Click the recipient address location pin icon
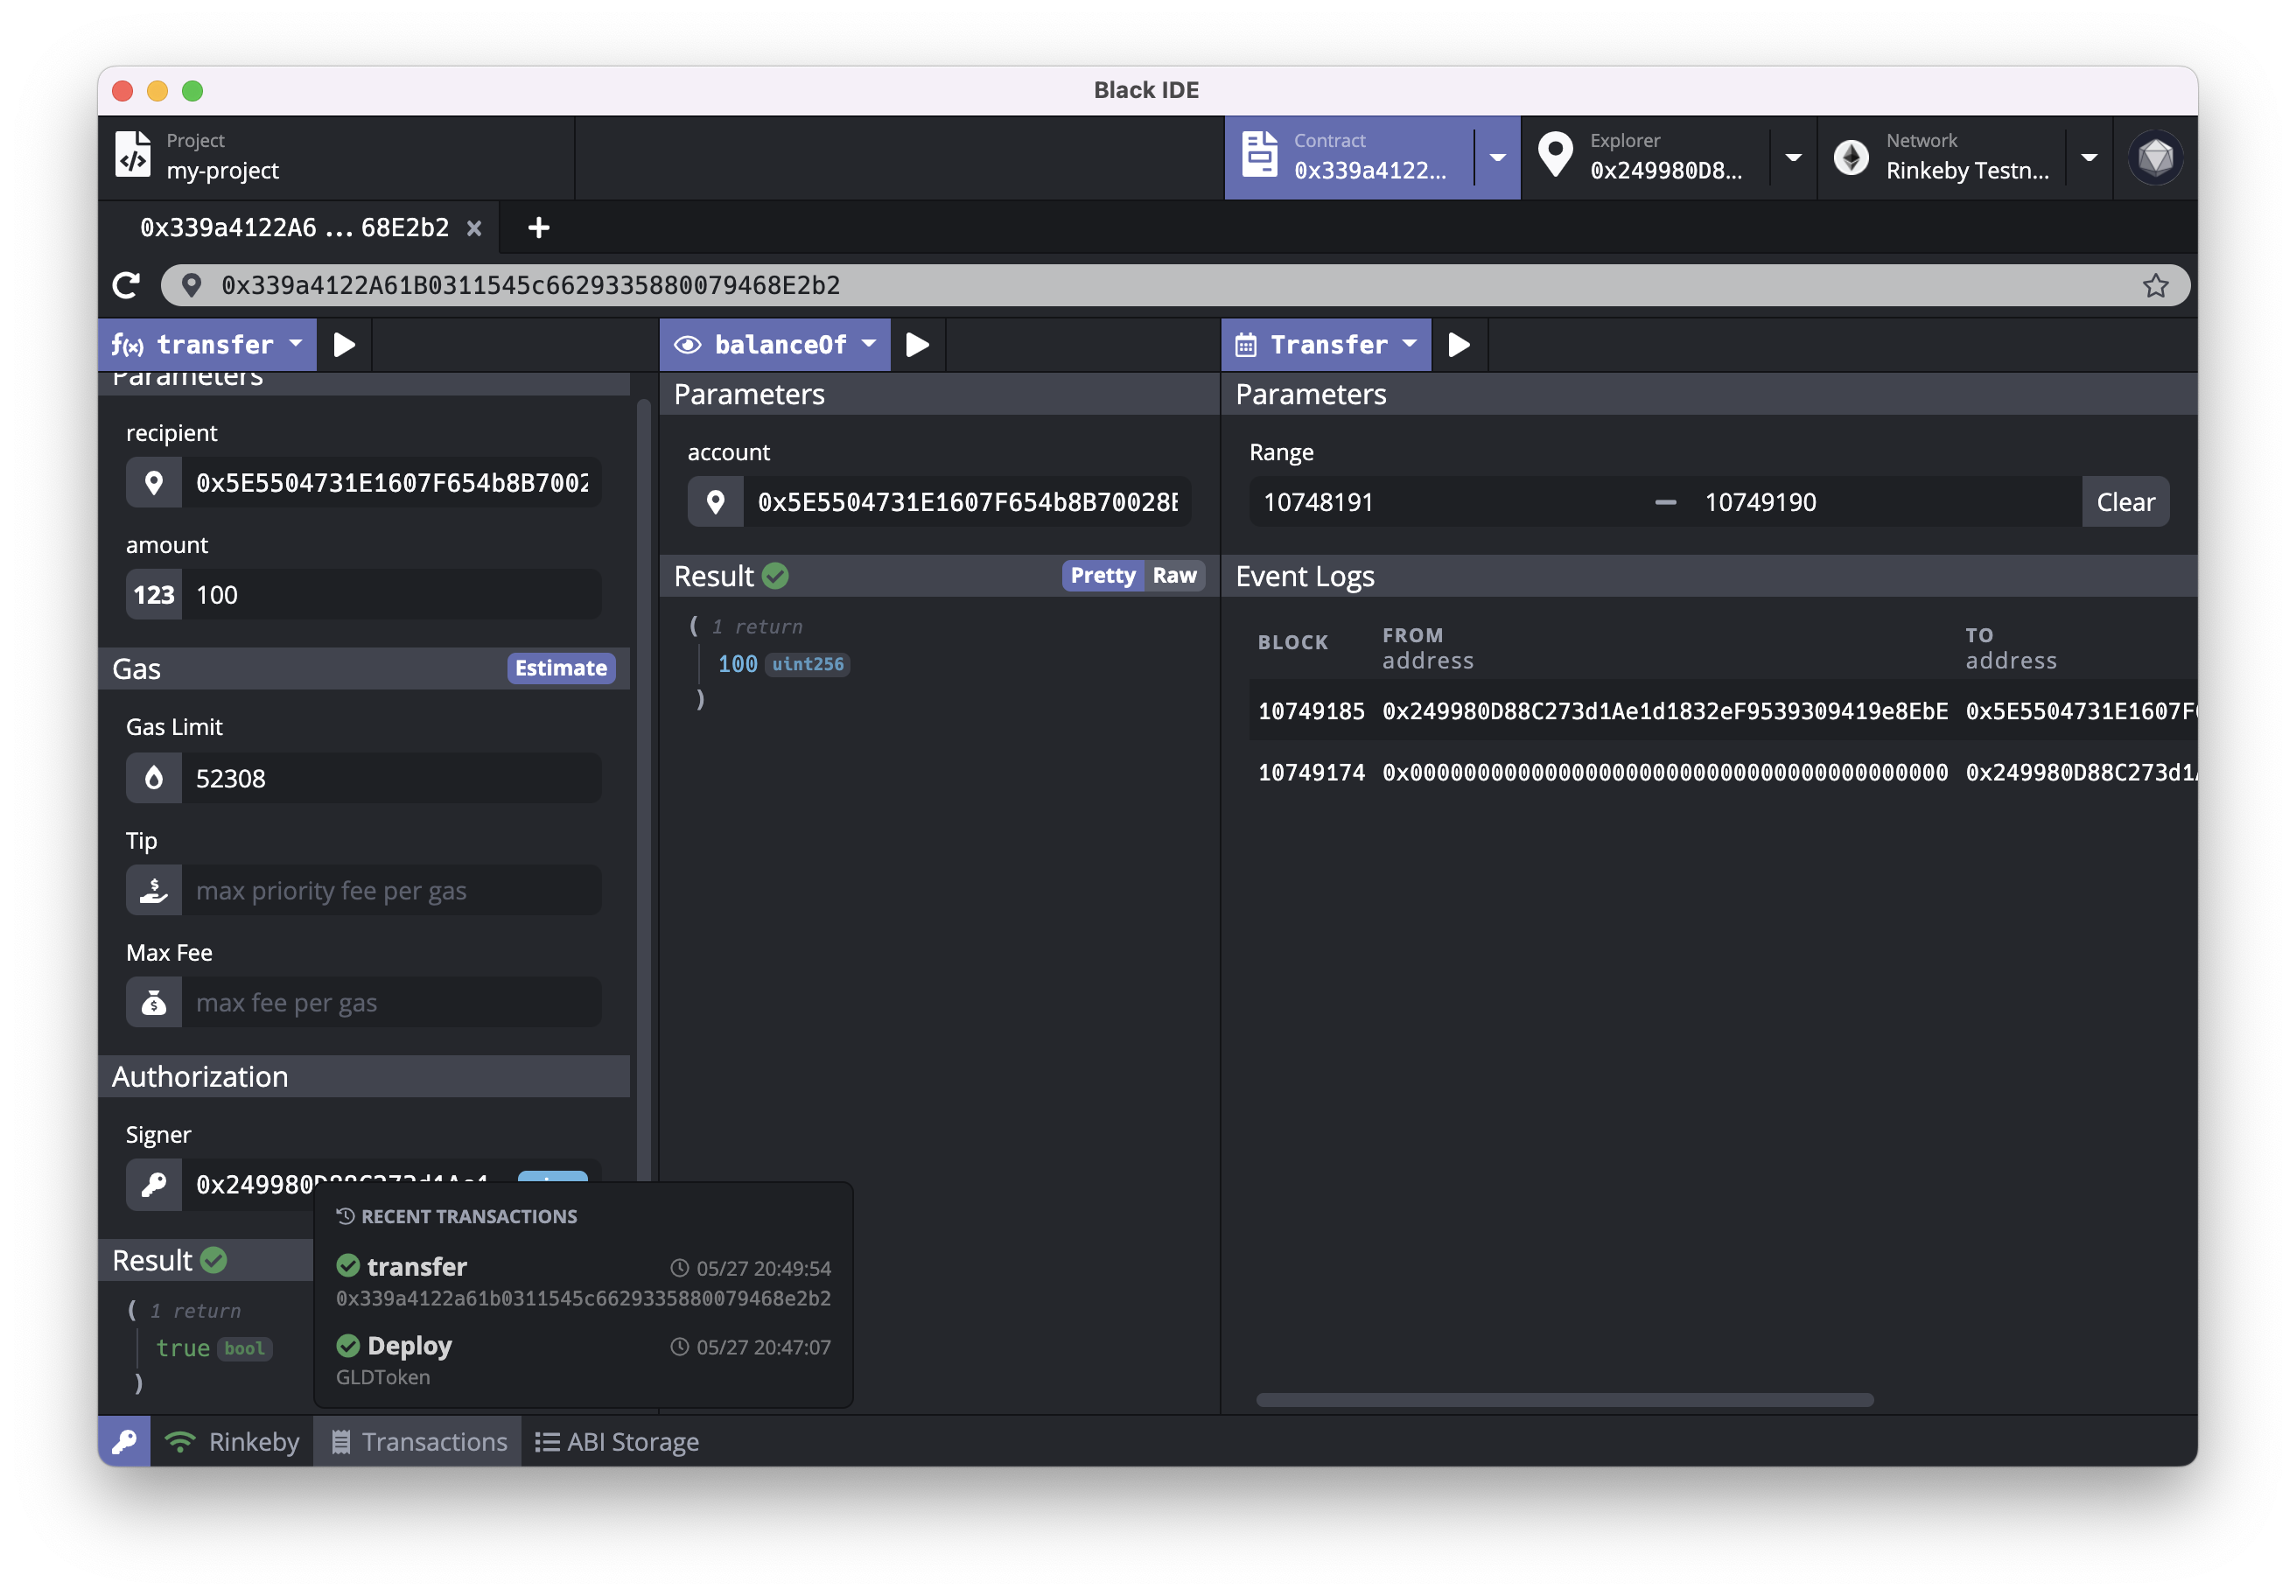This screenshot has width=2296, height=1596. coord(154,483)
